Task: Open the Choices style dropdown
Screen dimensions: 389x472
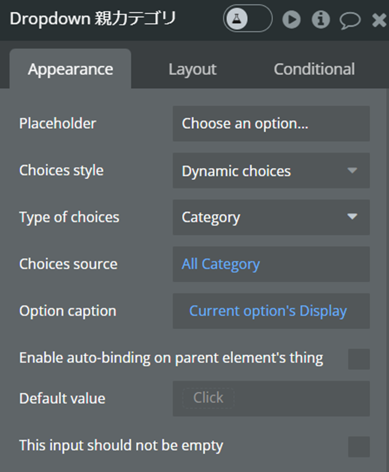Action: coord(271,170)
